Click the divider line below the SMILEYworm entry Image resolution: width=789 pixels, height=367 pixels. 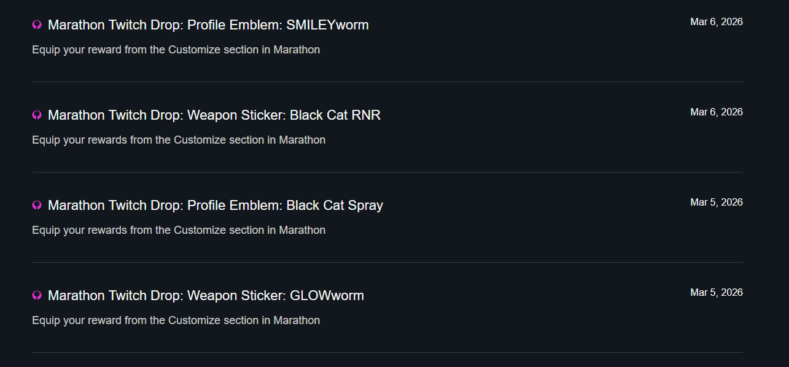tap(387, 82)
